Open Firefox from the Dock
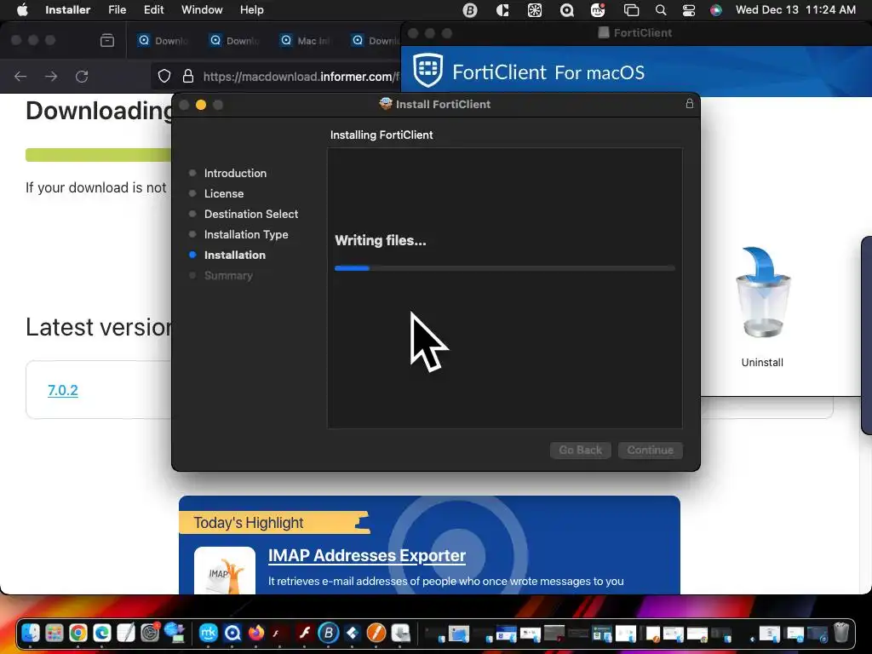This screenshot has height=654, width=872. click(256, 633)
